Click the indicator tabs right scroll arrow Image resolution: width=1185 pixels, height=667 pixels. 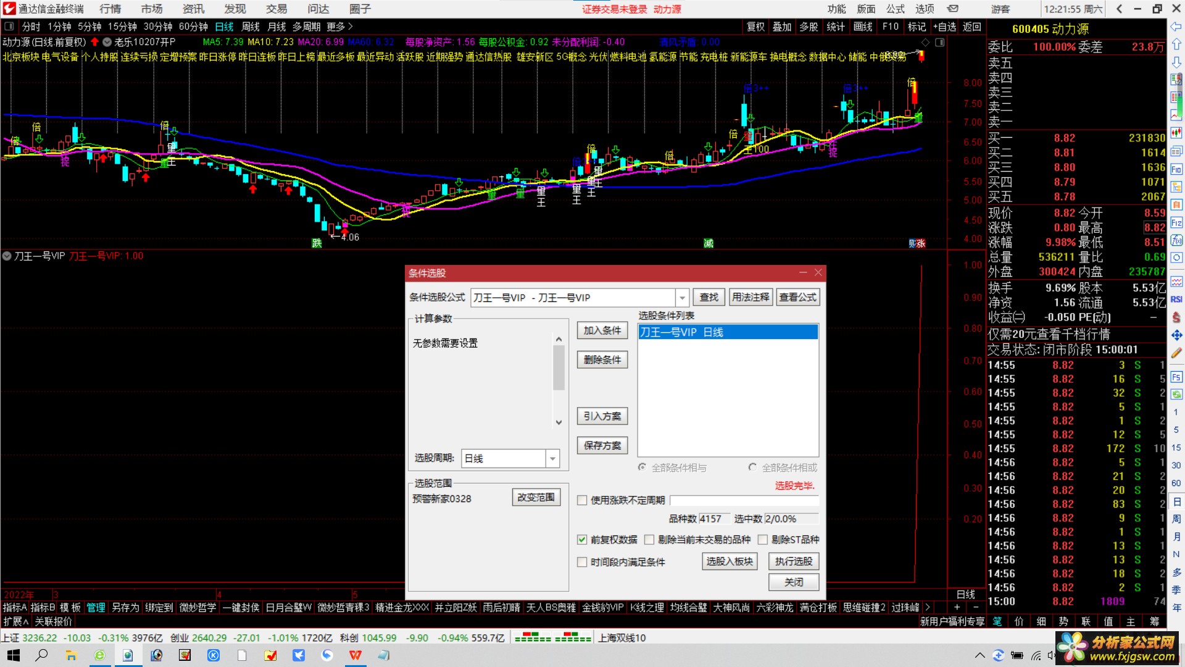927,608
